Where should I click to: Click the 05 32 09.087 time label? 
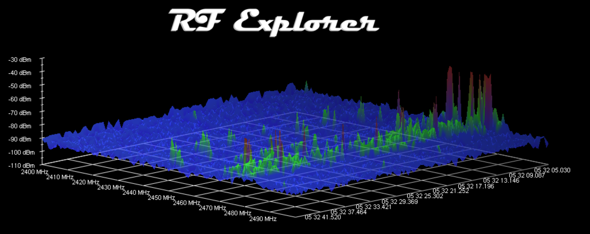(527, 175)
